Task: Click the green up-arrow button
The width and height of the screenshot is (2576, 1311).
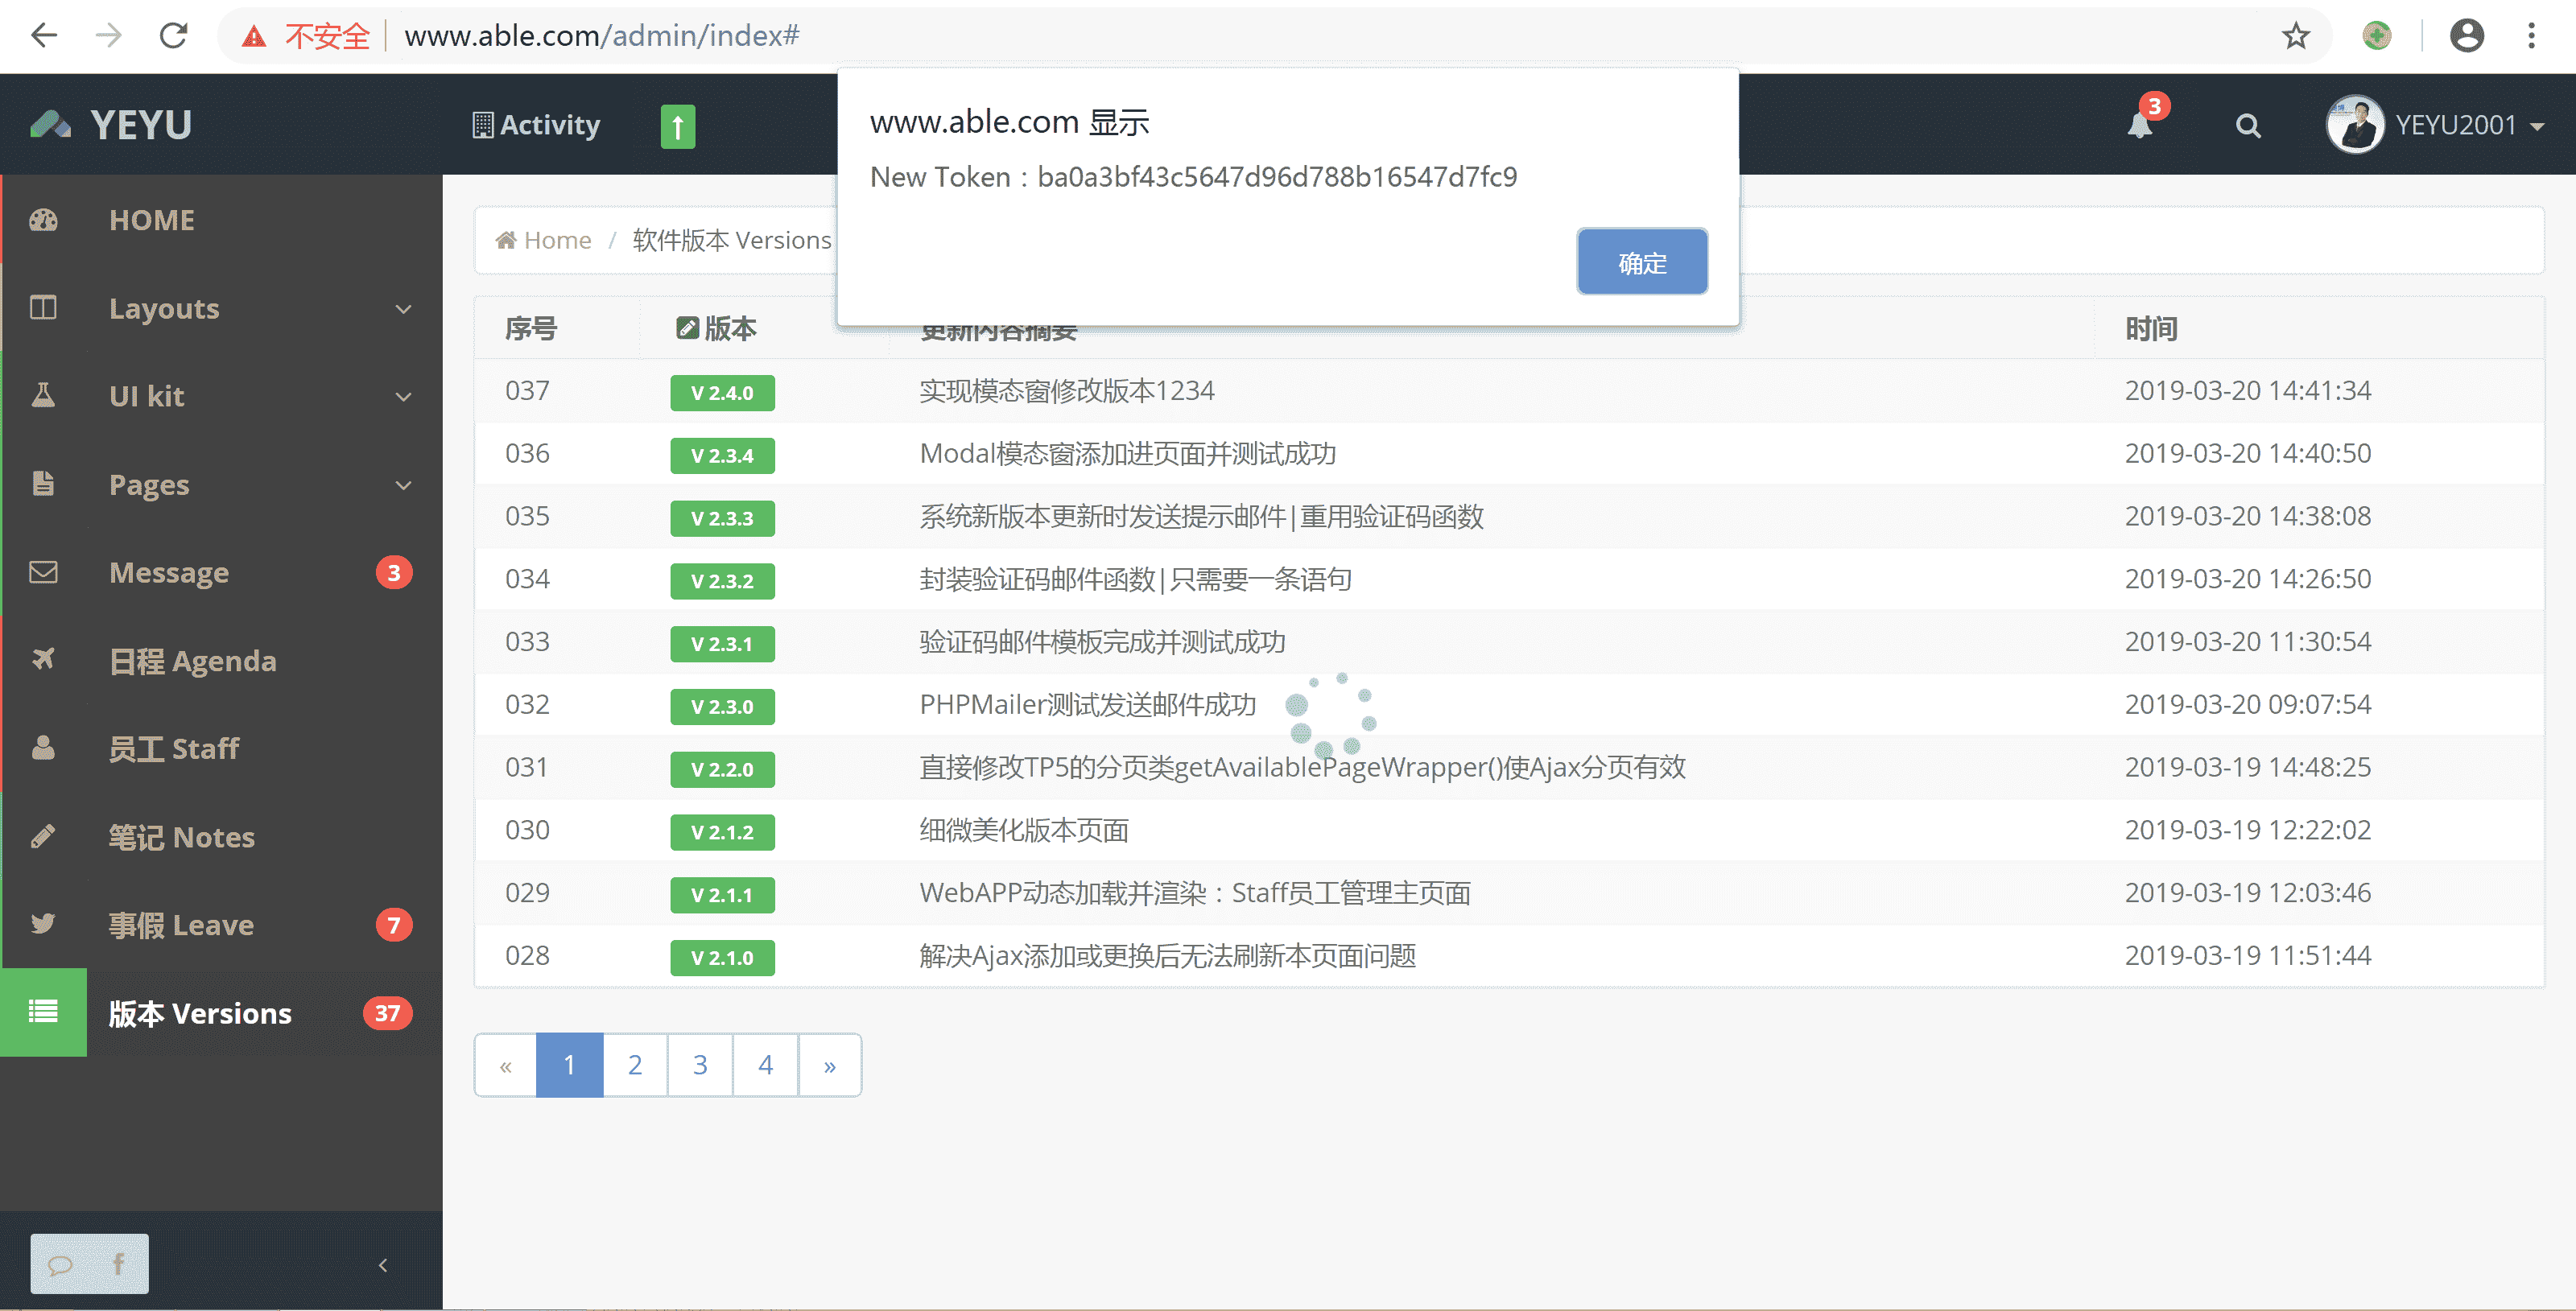Action: point(677,127)
